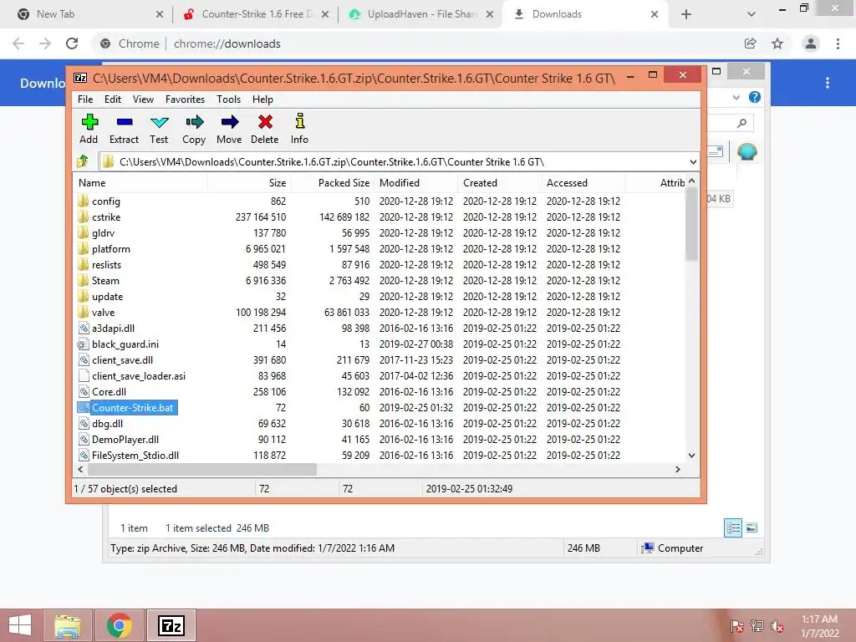Click the vertical scrollbar thumb in 7-Zip

click(x=691, y=225)
